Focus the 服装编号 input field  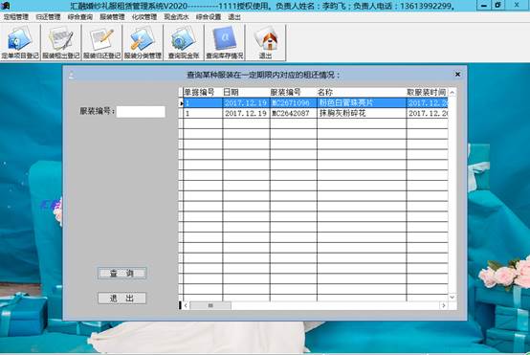(141, 112)
